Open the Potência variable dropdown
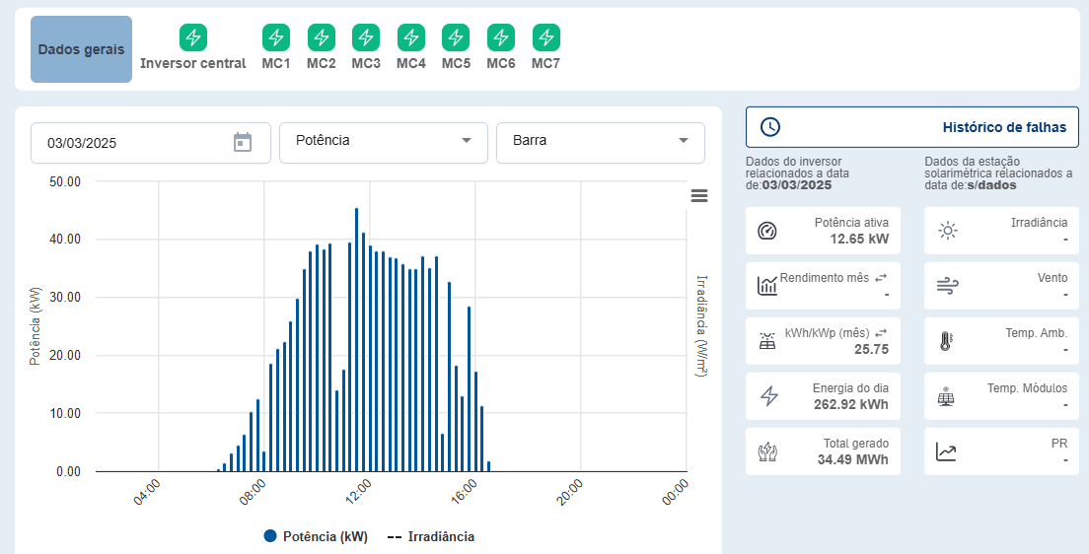Viewport: 1089px width, 554px height. 384,142
